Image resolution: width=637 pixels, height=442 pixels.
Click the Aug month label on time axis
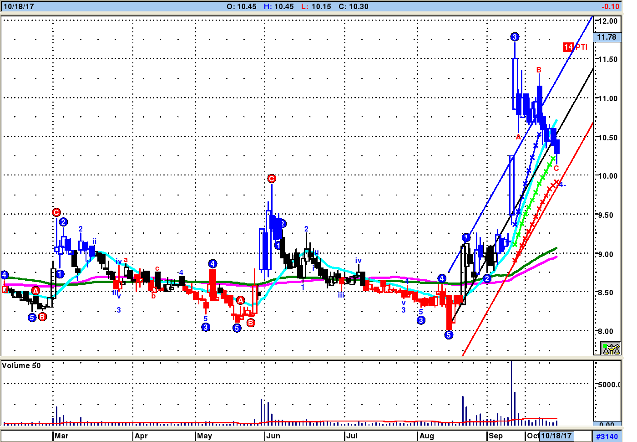point(427,436)
